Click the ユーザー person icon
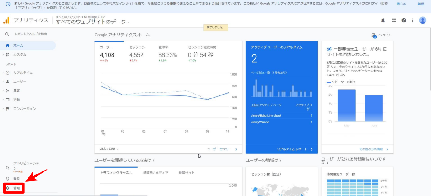The image size is (431, 196). point(7,82)
